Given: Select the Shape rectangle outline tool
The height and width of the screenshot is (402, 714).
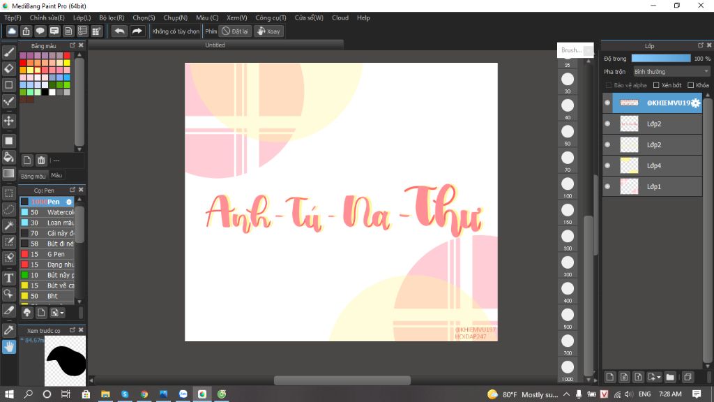Looking at the screenshot, I should tap(8, 84).
